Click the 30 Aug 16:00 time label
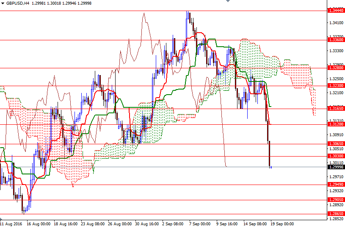This screenshot has height=227, width=345. pyautogui.click(x=147, y=224)
